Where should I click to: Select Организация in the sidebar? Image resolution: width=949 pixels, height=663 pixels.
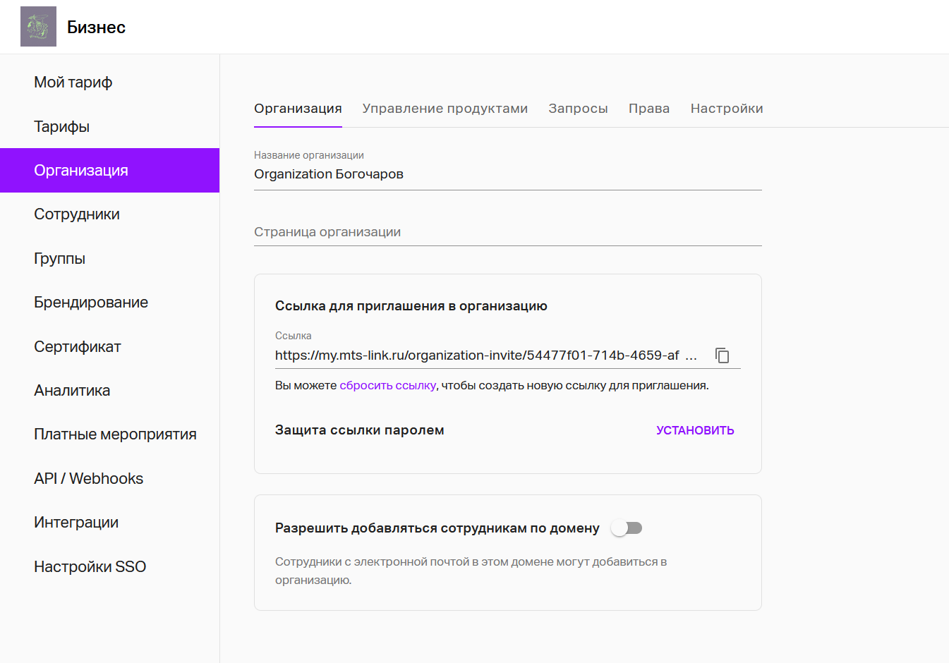click(109, 171)
